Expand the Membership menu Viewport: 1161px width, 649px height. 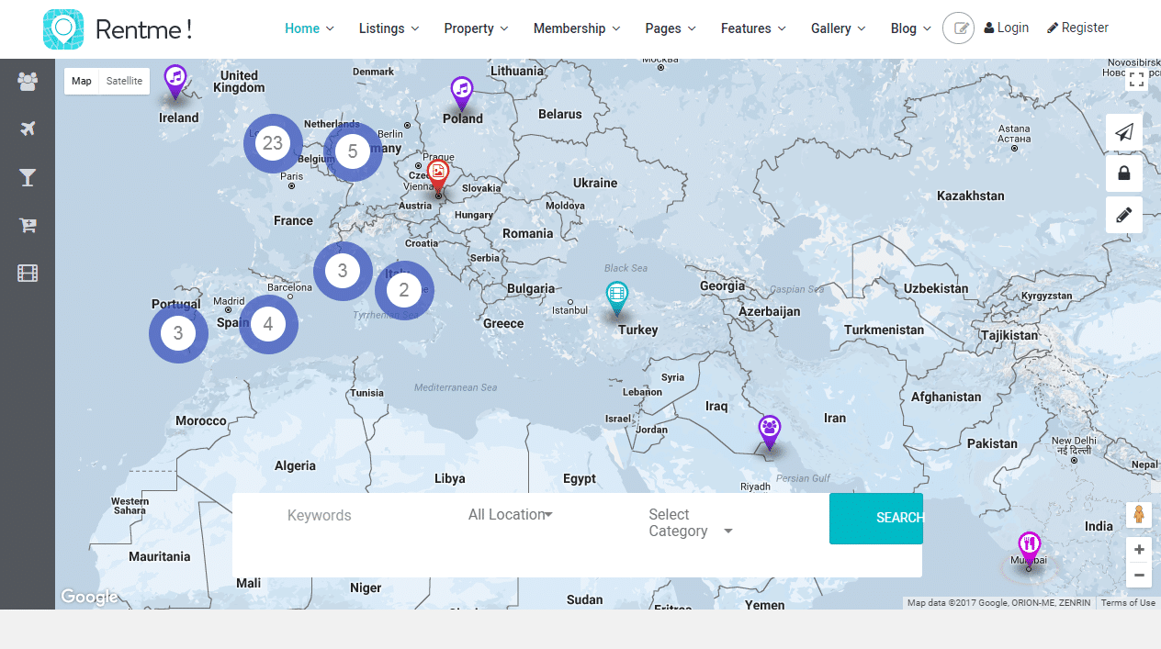pos(577,28)
